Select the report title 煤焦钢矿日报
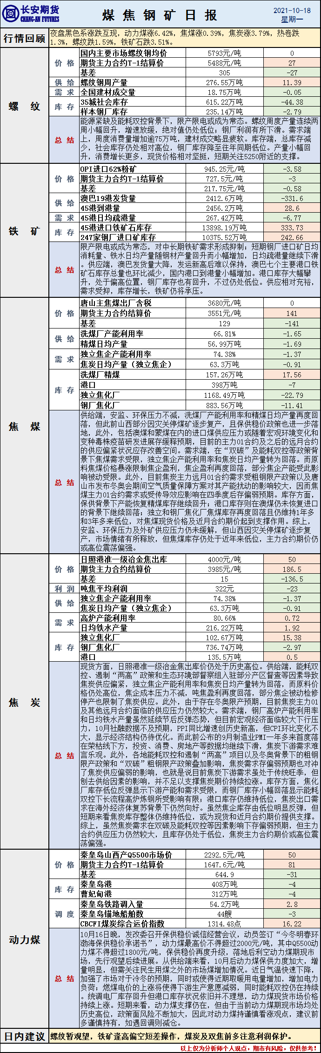Image resolution: width=321 pixels, height=1053 pixels. (x=160, y=15)
